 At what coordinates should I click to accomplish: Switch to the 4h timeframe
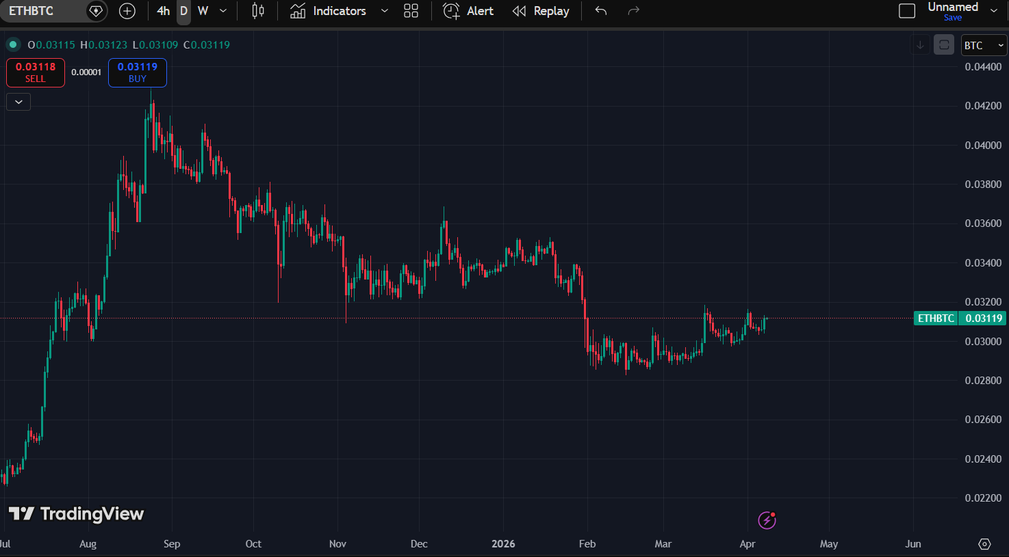tap(163, 11)
